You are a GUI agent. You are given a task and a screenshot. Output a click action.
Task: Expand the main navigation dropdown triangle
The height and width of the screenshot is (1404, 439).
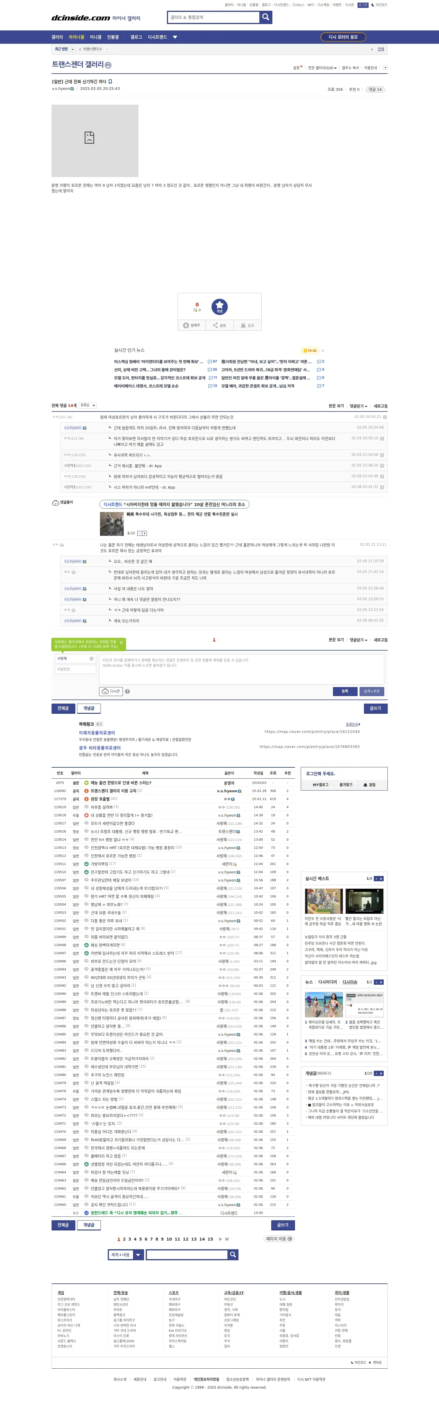coord(175,37)
